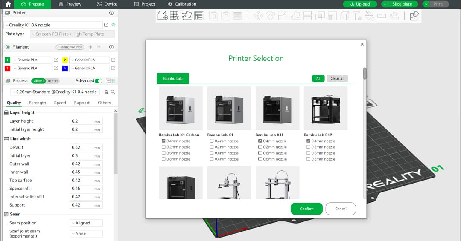Switch to the Device tab
Viewport: 461px width, 241px height.
tap(107, 4)
